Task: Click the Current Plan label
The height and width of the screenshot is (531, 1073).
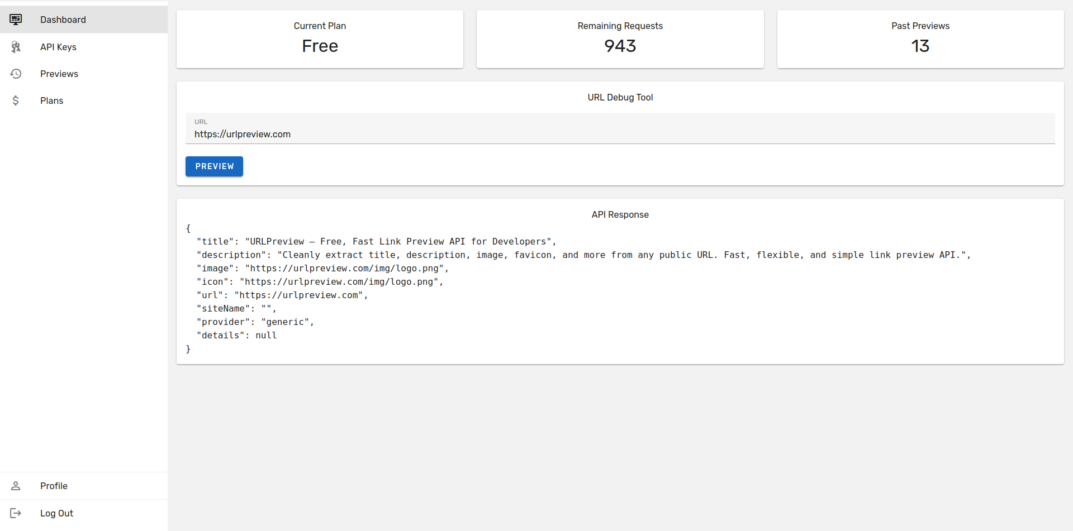Action: [320, 26]
